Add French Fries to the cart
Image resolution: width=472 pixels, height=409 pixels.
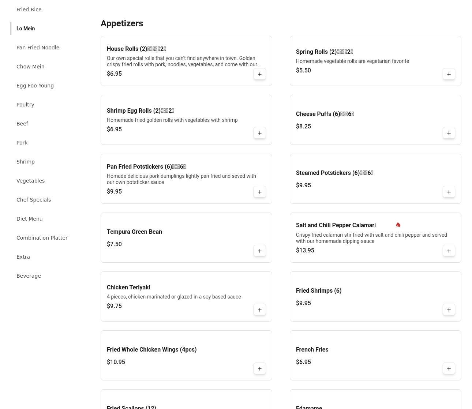click(x=449, y=369)
